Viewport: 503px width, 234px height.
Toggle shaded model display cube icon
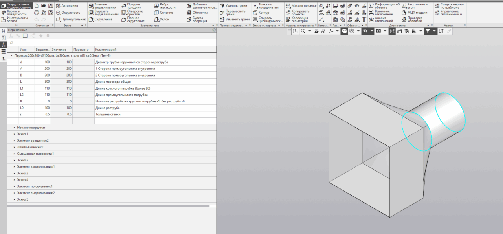344,31
